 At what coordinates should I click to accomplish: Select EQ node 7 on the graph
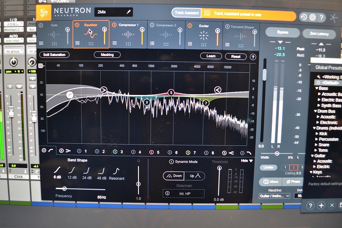tap(206, 103)
